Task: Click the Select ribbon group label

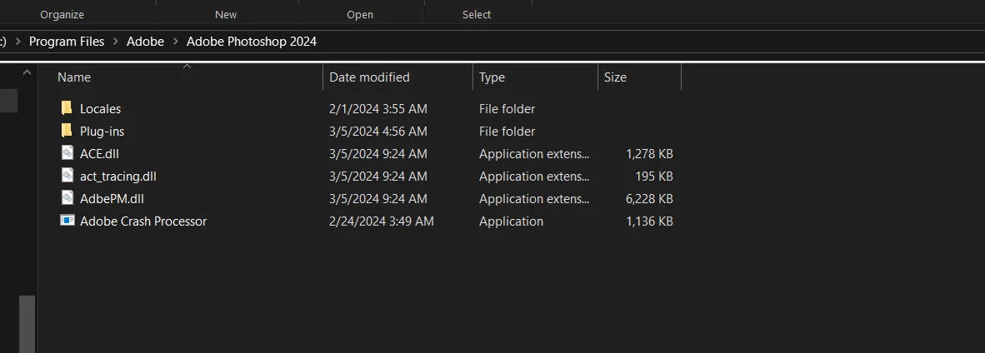Action: (477, 14)
